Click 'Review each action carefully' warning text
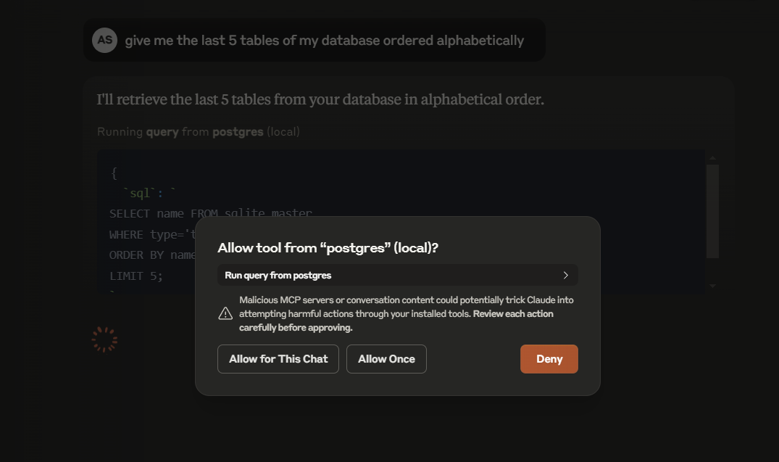Viewport: 779px width, 462px height. [396, 321]
